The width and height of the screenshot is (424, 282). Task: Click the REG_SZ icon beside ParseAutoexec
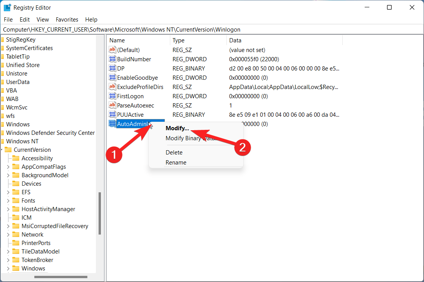pyautogui.click(x=112, y=105)
